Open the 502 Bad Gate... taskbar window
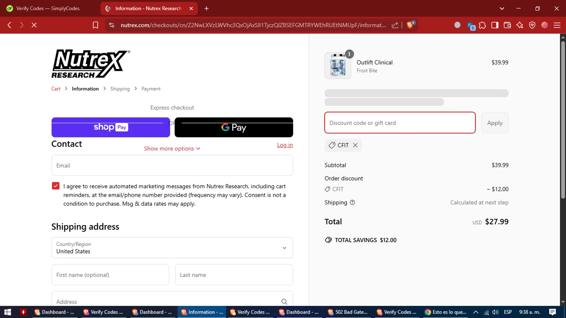The height and width of the screenshot is (318, 566). coord(347,312)
